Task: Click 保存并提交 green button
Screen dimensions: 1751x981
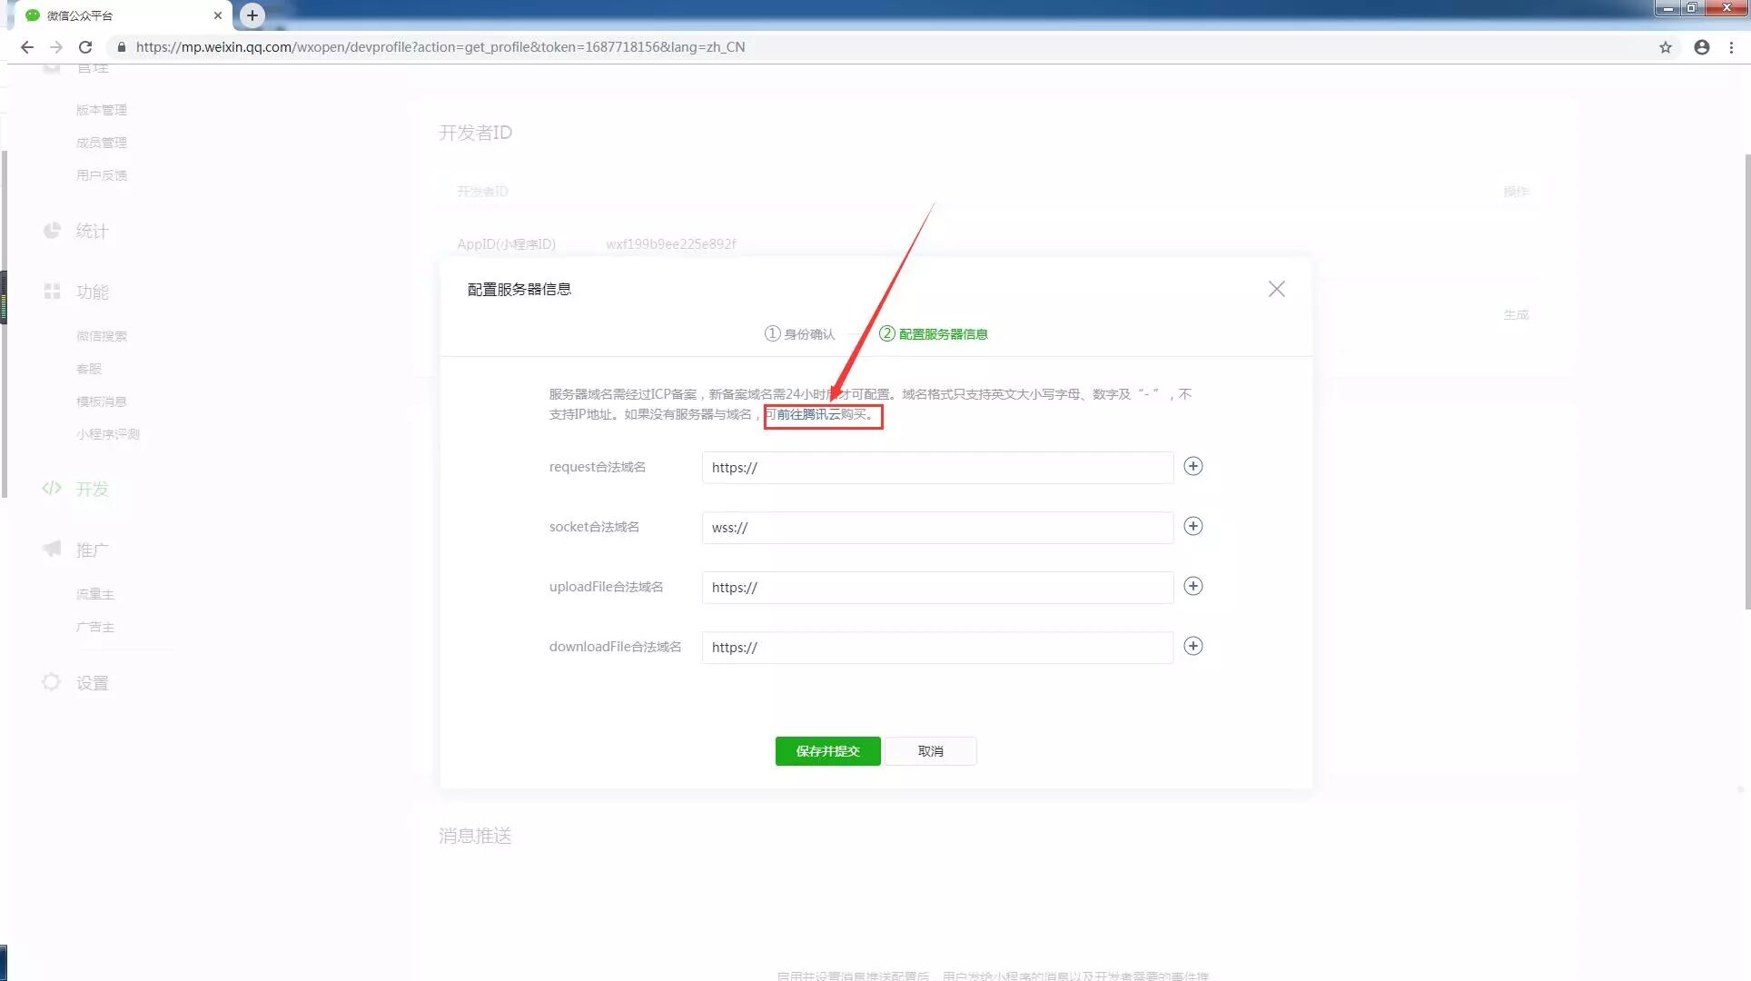Action: tap(827, 751)
